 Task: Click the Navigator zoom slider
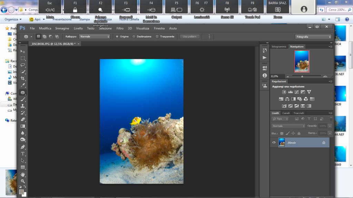tap(302, 76)
